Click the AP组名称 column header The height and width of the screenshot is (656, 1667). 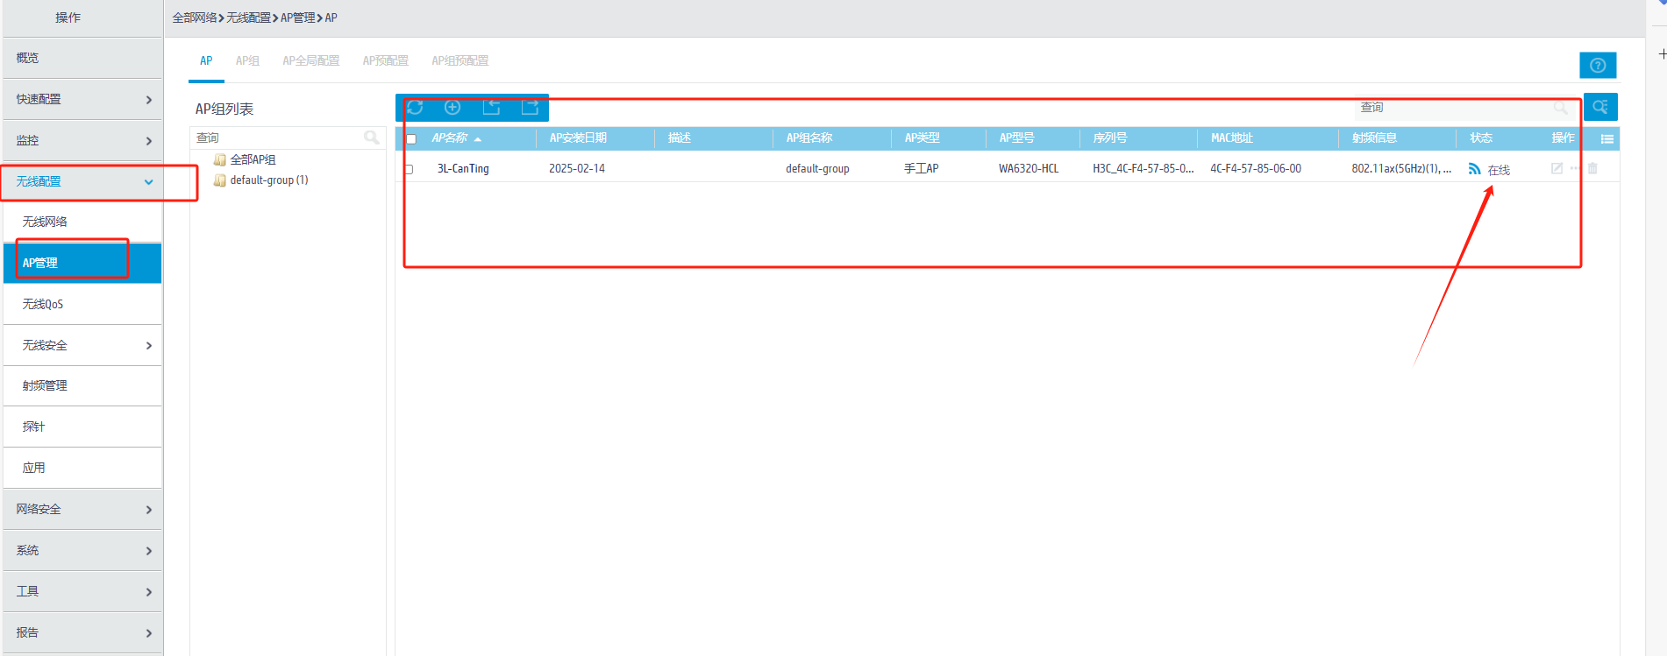coord(809,138)
